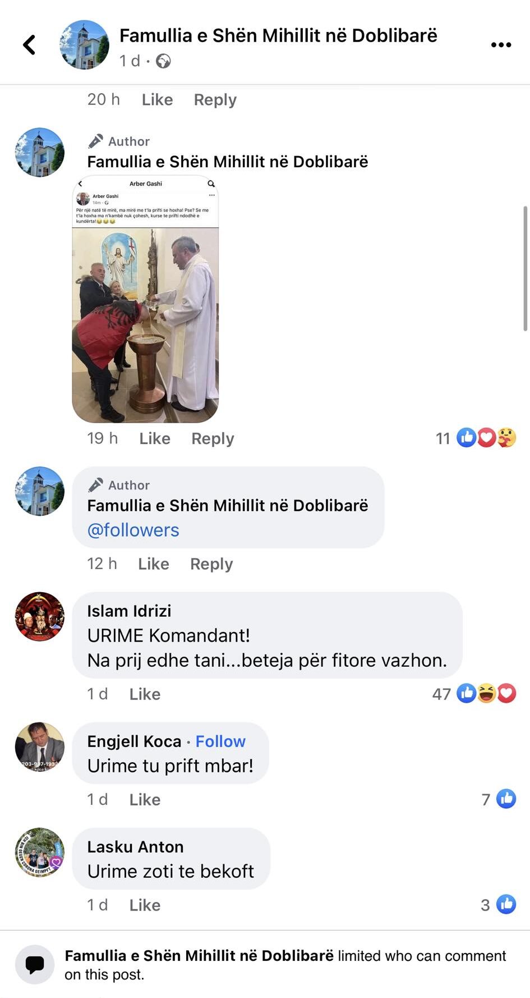Like Islam Idrizi's comment
Image resolution: width=530 pixels, height=998 pixels.
click(x=145, y=694)
